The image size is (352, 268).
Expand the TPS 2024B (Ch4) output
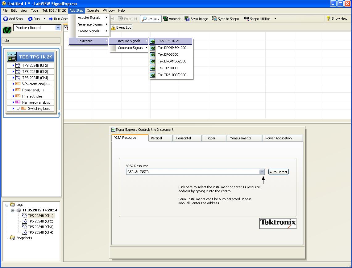pos(13,78)
